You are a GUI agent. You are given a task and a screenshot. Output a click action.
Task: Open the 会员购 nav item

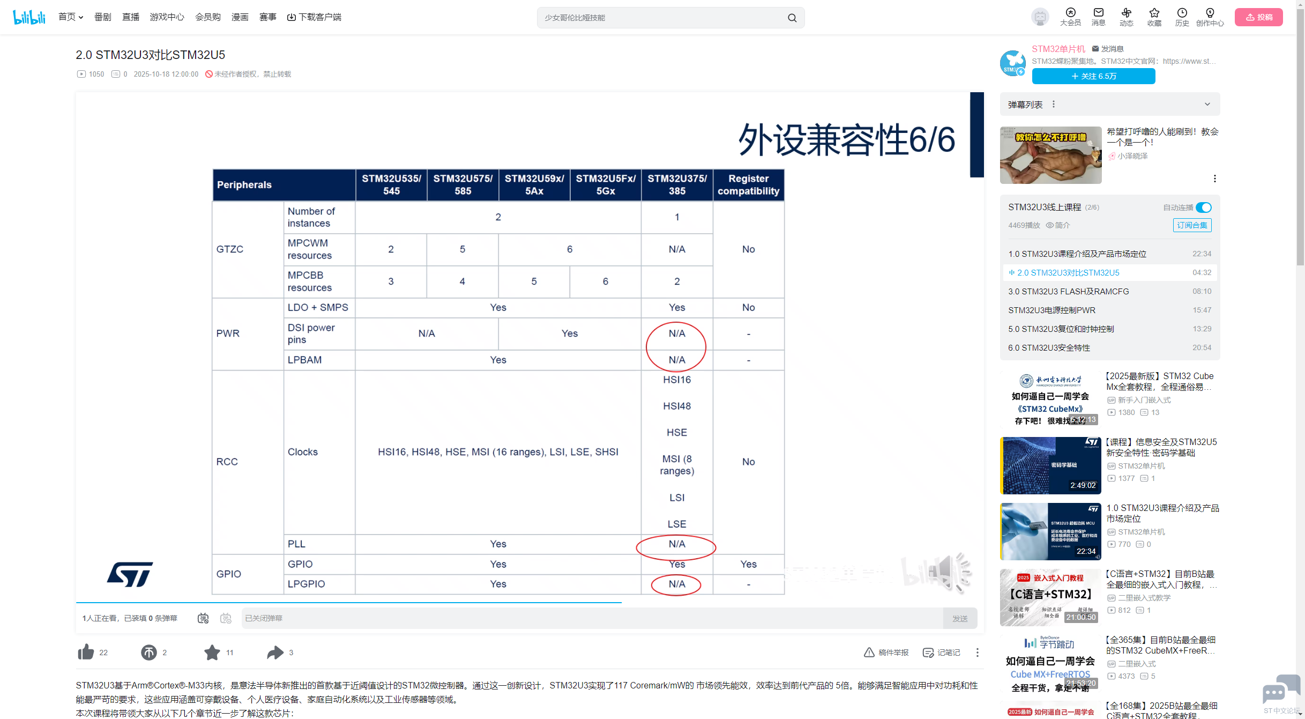pyautogui.click(x=208, y=17)
